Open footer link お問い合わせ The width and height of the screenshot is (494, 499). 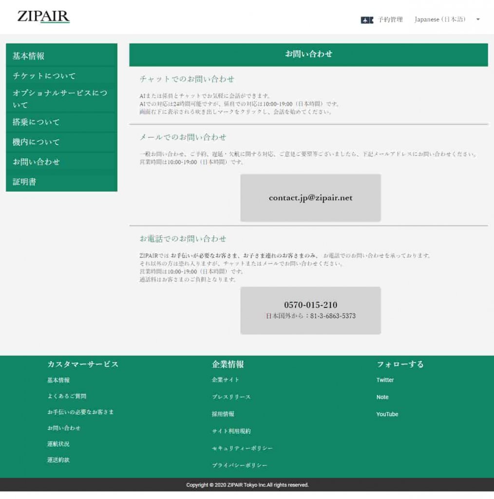pyautogui.click(x=64, y=428)
